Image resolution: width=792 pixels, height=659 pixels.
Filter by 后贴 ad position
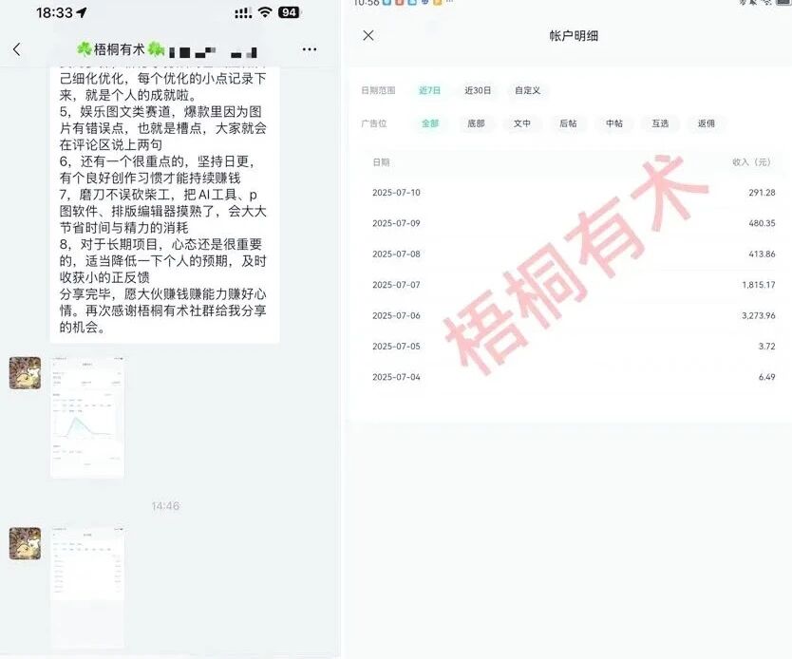click(x=568, y=123)
